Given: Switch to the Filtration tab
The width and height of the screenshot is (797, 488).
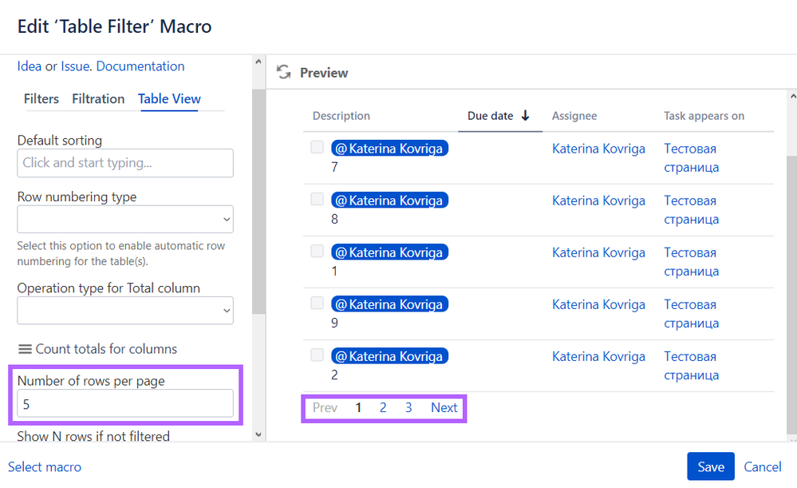Looking at the screenshot, I should coord(98,99).
